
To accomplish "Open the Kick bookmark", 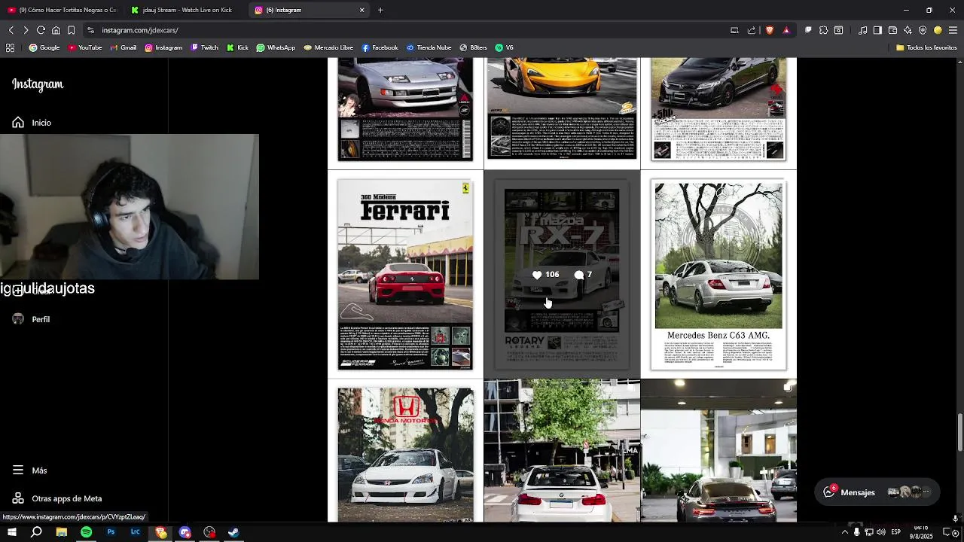I will click(237, 47).
